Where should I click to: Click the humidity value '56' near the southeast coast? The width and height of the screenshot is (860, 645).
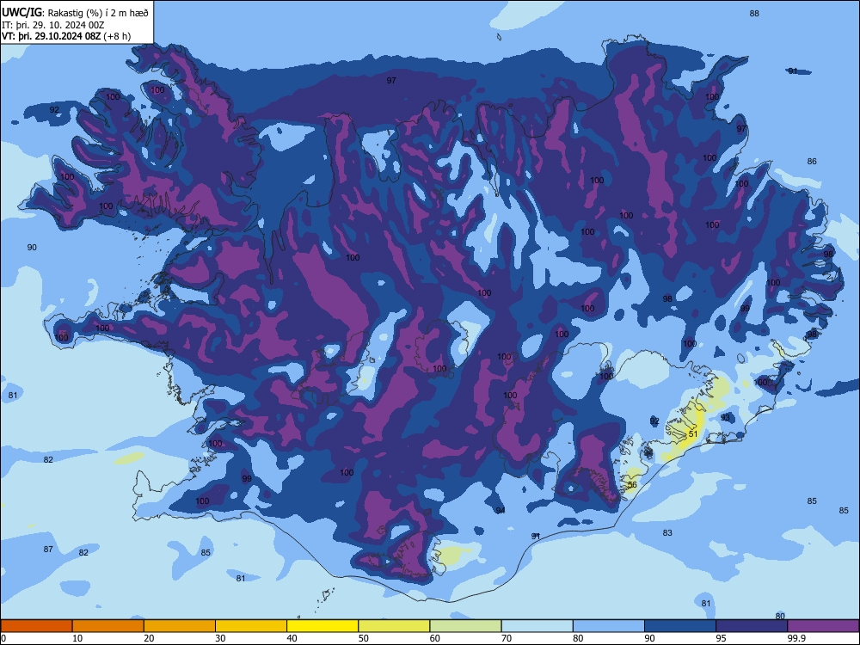pos(632,485)
